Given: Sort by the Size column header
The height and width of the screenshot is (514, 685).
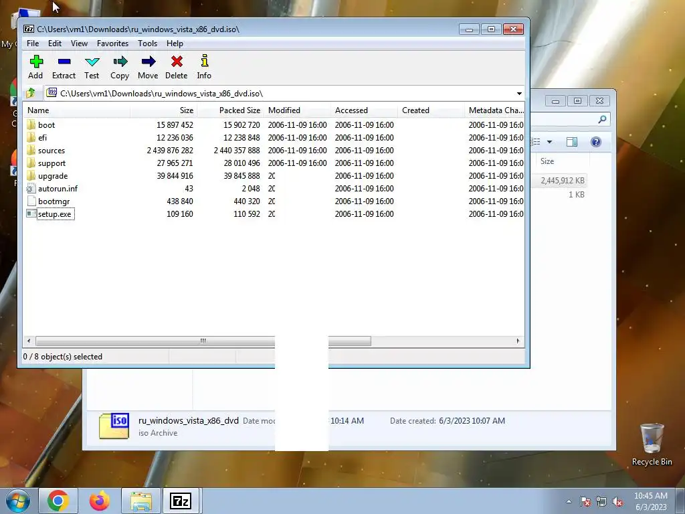Looking at the screenshot, I should [x=164, y=110].
